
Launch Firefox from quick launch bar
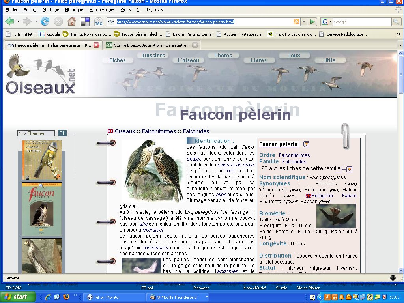point(66,297)
